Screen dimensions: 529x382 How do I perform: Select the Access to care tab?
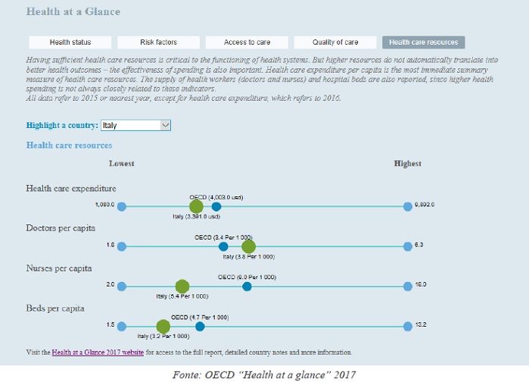click(247, 42)
